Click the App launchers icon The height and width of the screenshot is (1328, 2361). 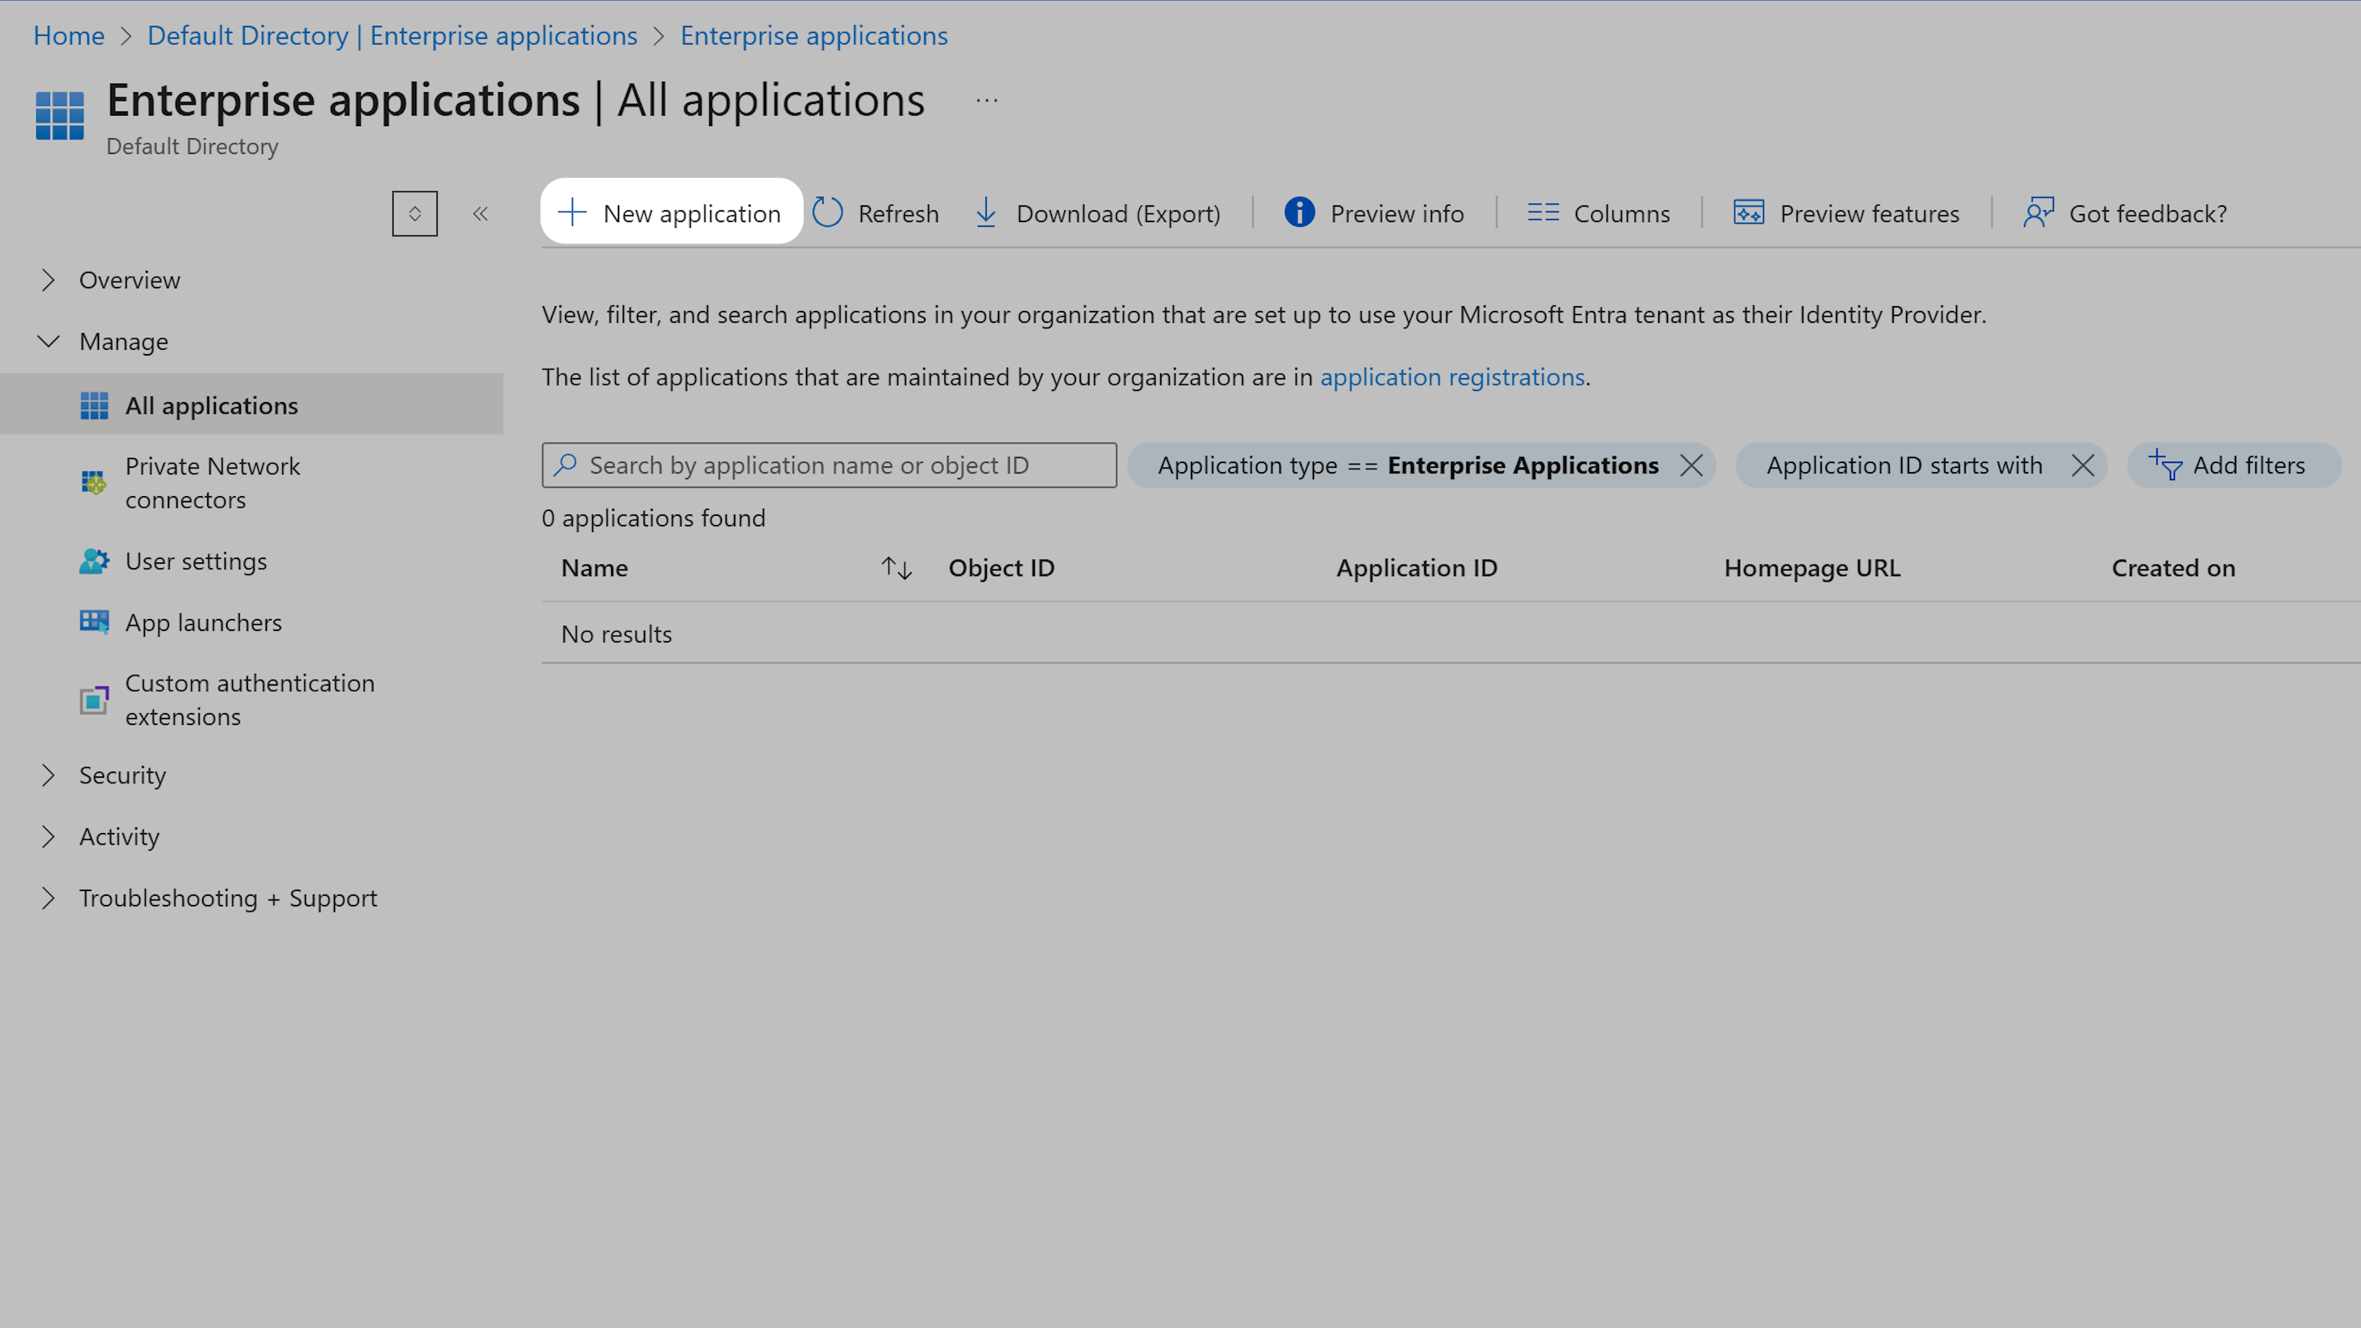[95, 622]
